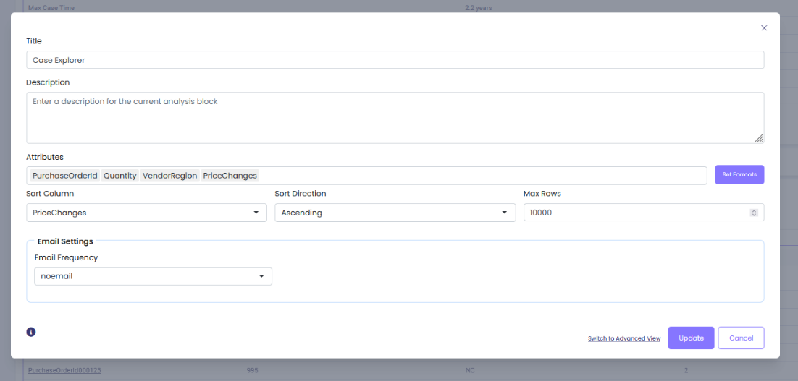Click the Title field containing Case Explorer
Viewport: 798px width, 381px height.
tap(395, 60)
